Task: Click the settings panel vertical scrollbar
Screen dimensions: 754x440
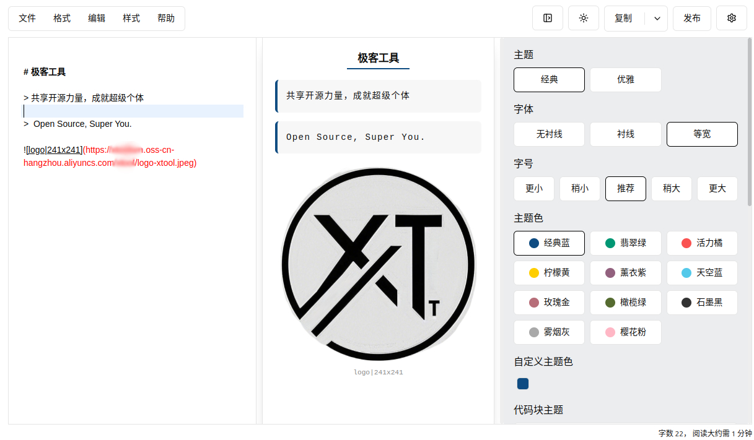Action: 749,124
